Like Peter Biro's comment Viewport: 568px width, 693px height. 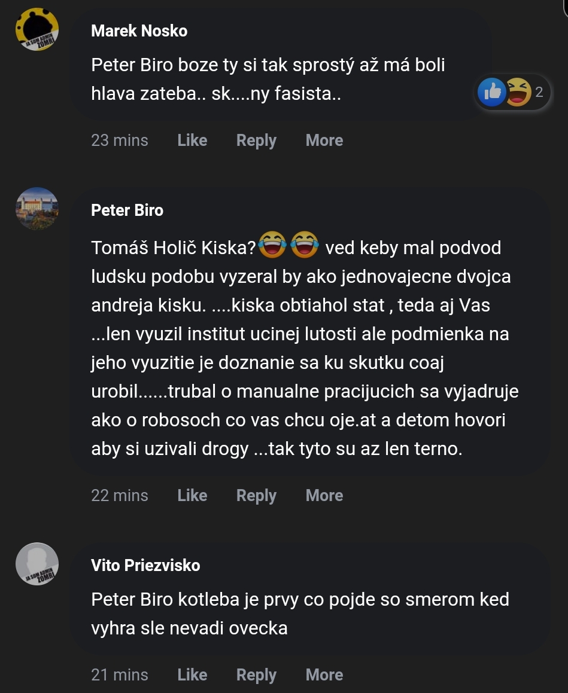192,496
